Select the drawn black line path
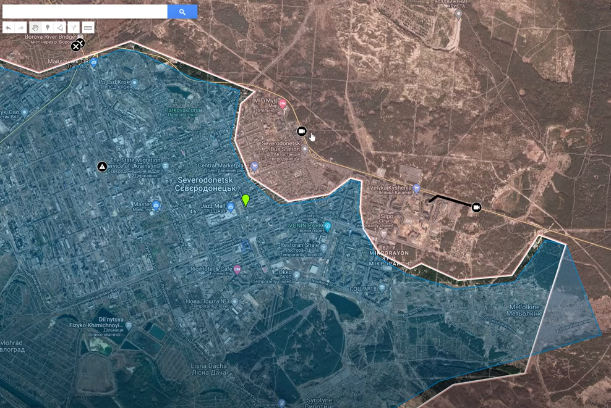Viewport: 611px width, 408px height. tap(455, 201)
